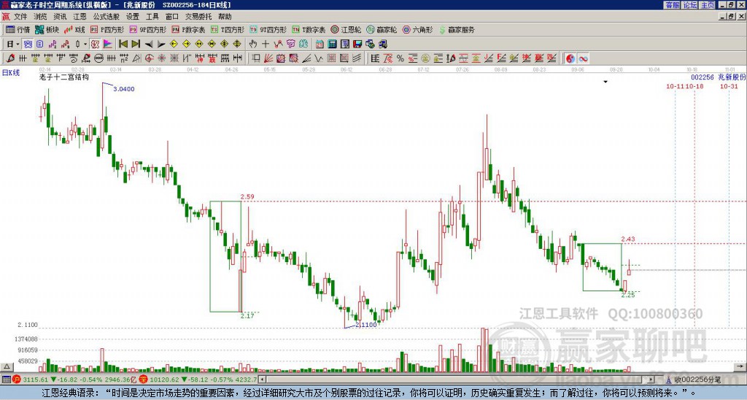Click the circled horizontal line tool

coord(98,58)
